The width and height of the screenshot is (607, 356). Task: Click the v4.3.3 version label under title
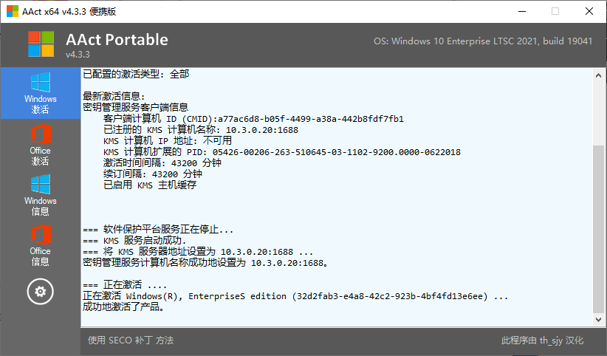[x=78, y=55]
